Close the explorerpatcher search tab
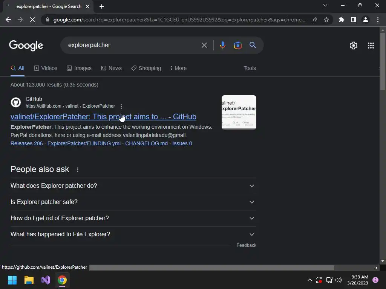 click(87, 6)
